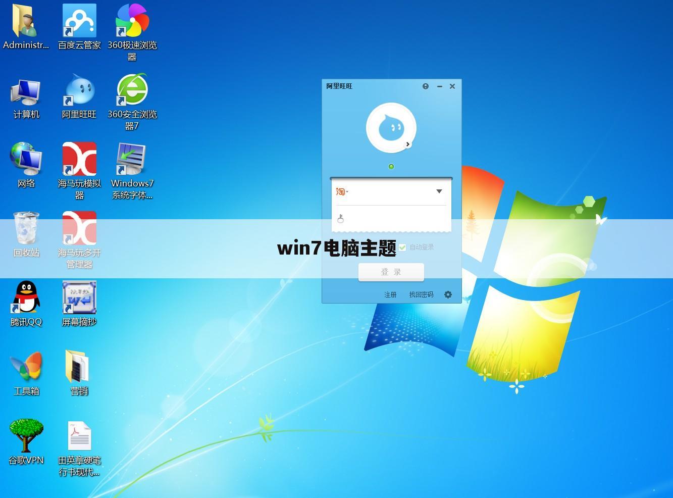The width and height of the screenshot is (673, 498).
Task: Click the 阿里旺旺 avatar image
Action: tap(391, 128)
